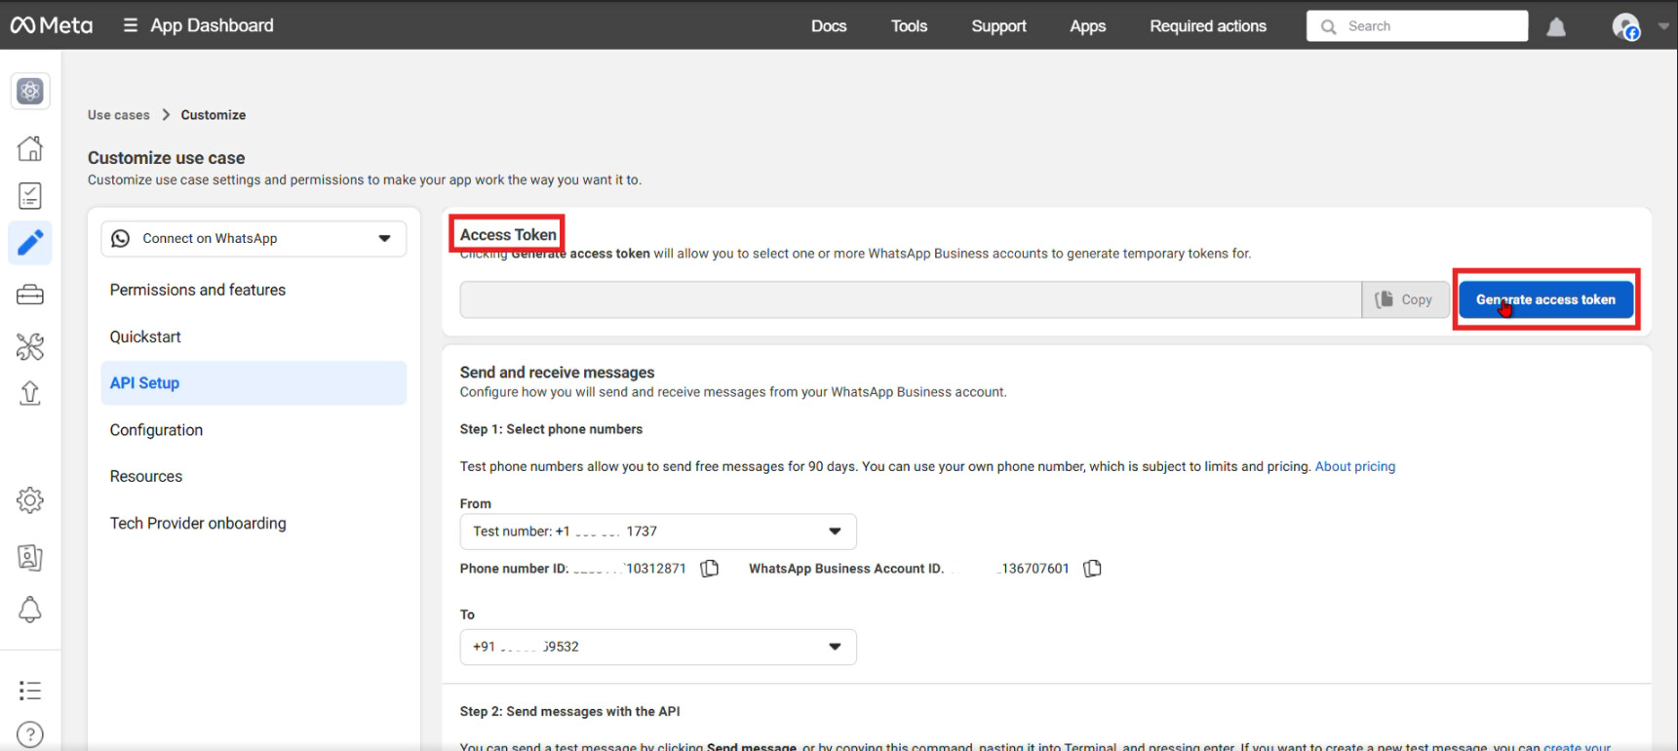
Task: Open the Docs menu
Action: pos(828,26)
